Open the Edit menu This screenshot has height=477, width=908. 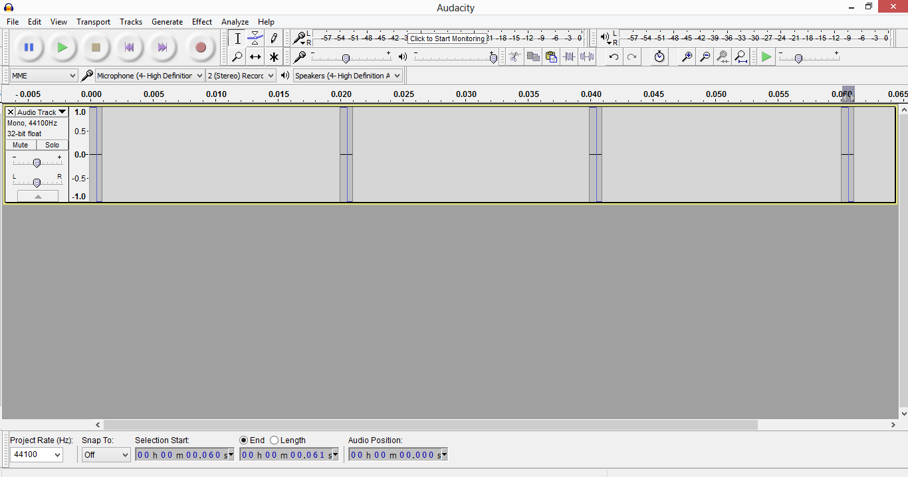click(35, 22)
